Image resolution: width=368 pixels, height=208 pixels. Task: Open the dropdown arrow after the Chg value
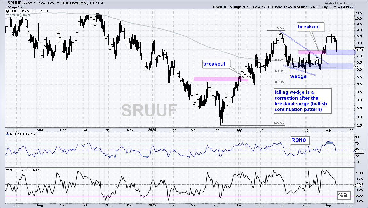tap(353, 7)
